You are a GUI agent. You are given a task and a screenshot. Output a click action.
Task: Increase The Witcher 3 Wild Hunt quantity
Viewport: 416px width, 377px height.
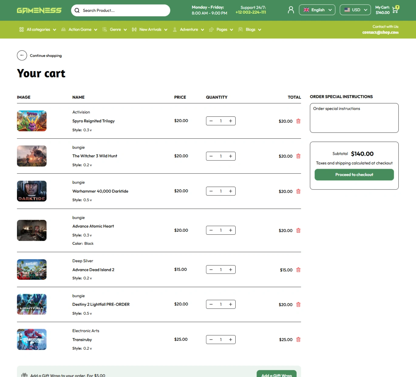point(230,156)
